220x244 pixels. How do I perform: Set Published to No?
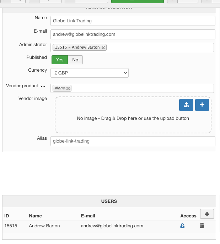(75, 60)
